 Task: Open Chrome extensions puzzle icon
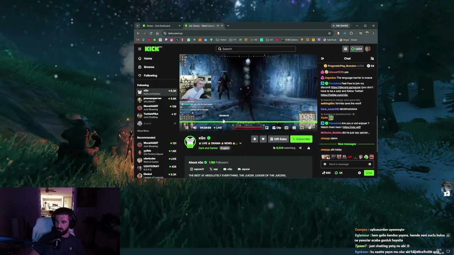coord(351,33)
